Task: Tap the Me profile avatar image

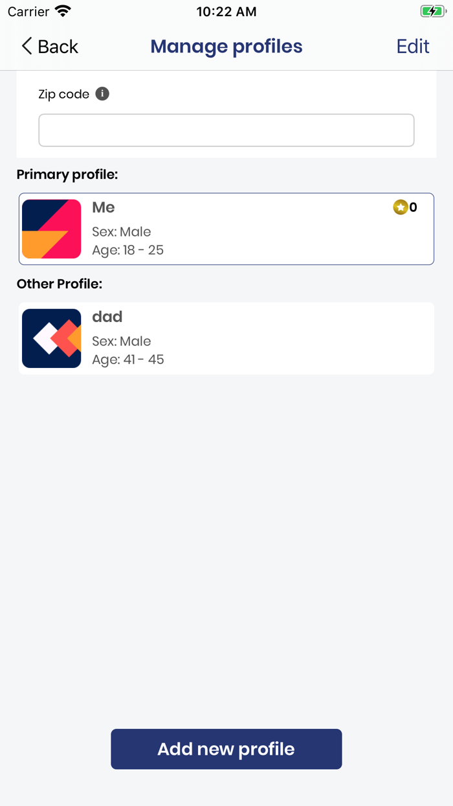Action: pyautogui.click(x=52, y=229)
